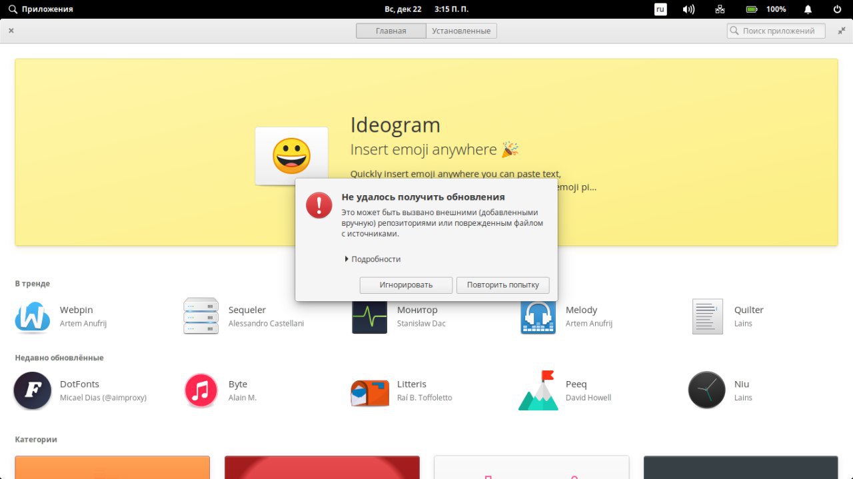Open the Webpin app icon
The image size is (853, 479).
click(33, 316)
